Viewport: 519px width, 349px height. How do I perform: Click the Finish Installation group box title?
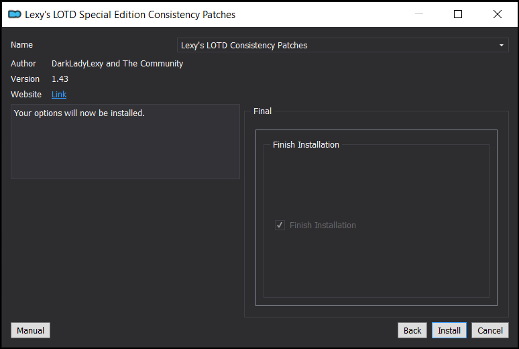click(306, 144)
